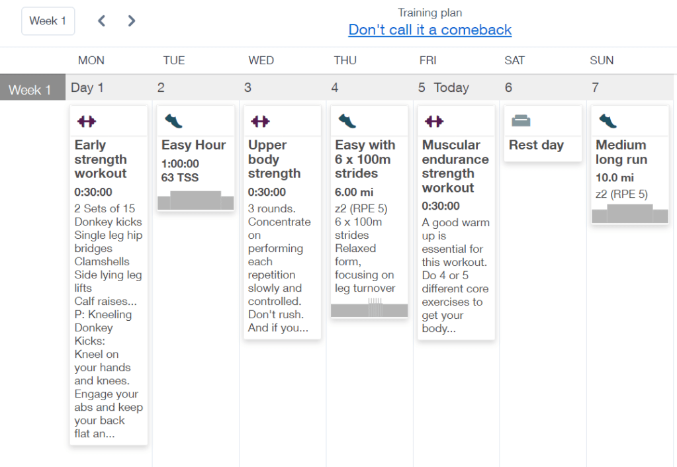
Task: Advance to next week with right chevron
Action: coord(132,21)
